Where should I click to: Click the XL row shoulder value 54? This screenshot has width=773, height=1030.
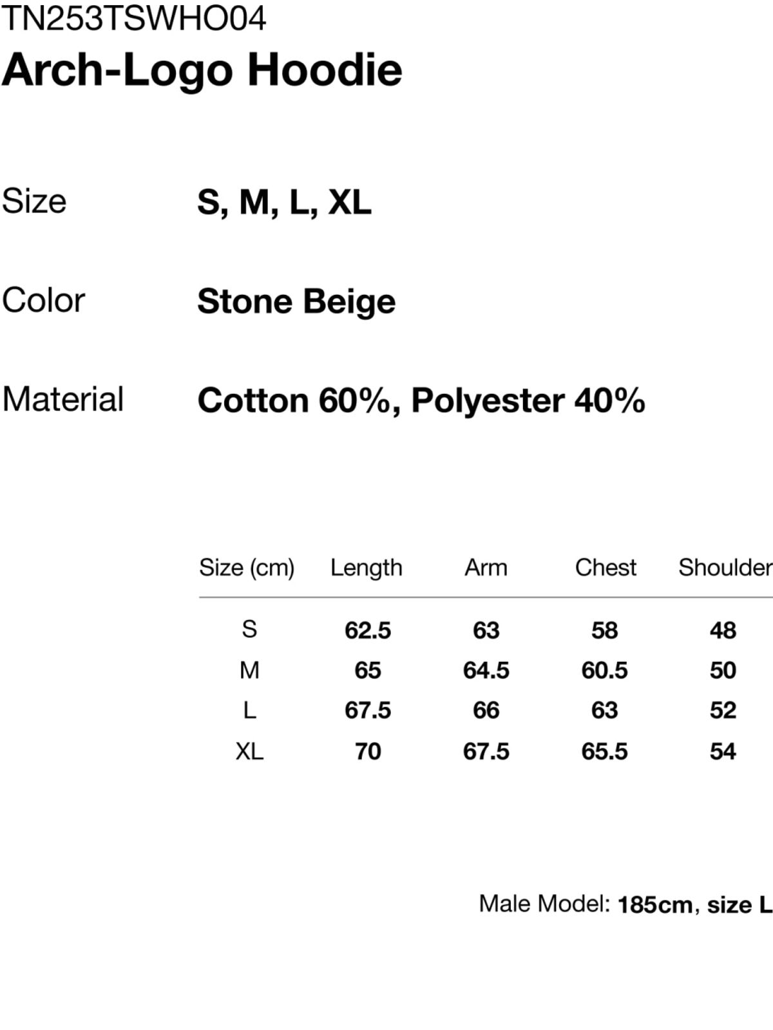[x=723, y=751]
